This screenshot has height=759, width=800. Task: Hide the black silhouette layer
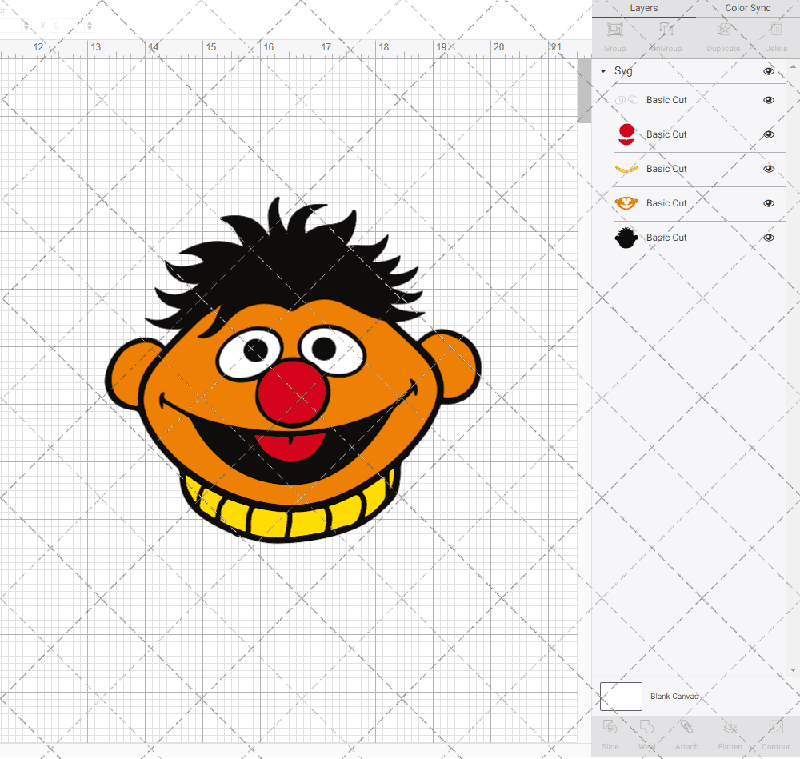[x=769, y=238]
